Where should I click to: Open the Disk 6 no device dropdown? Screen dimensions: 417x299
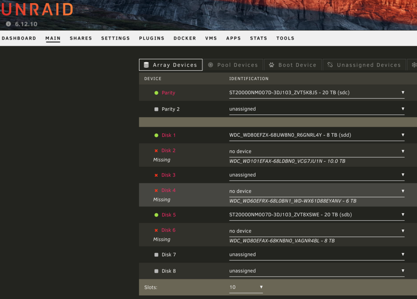[x=317, y=231]
